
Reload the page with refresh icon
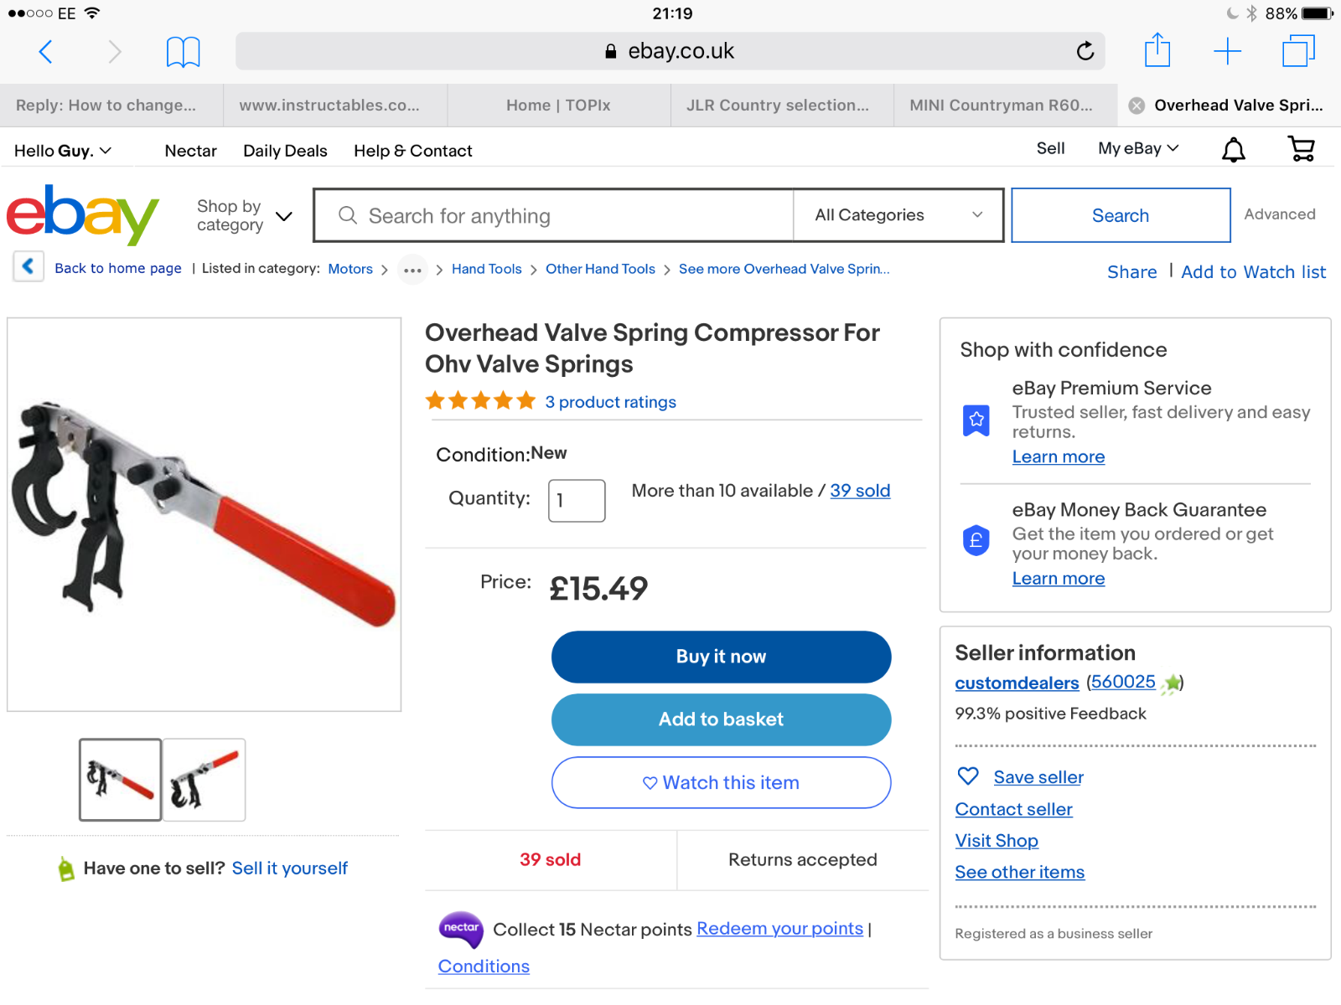(1085, 51)
